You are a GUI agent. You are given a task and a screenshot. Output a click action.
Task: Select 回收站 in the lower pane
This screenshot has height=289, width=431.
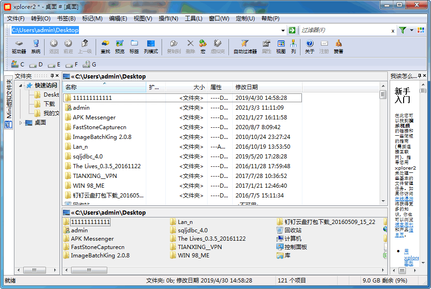point(289,230)
